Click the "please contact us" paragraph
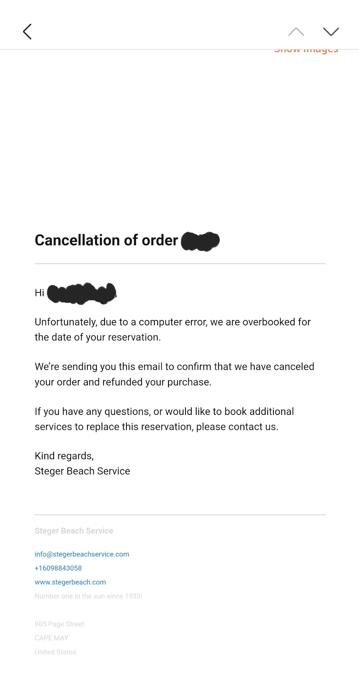The image size is (359, 688). click(164, 419)
